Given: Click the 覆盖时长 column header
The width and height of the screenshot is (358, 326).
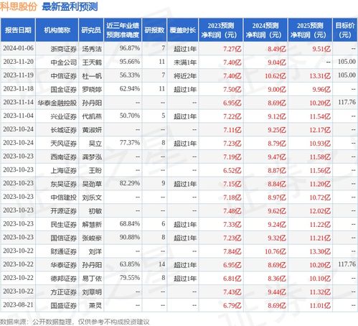Looking at the screenshot, I should click(183, 30).
